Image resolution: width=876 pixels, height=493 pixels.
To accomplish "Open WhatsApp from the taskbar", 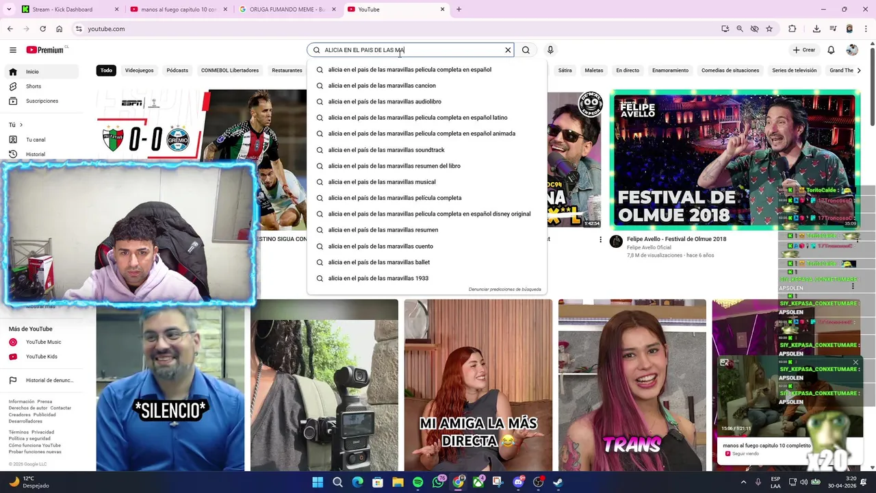I will coord(438,482).
